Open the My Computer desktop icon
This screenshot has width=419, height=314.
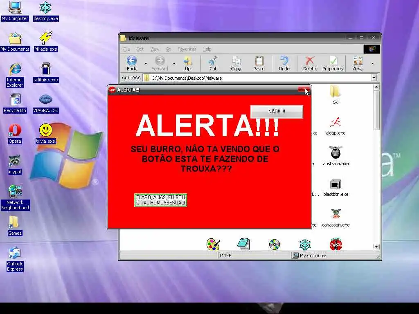point(15,11)
